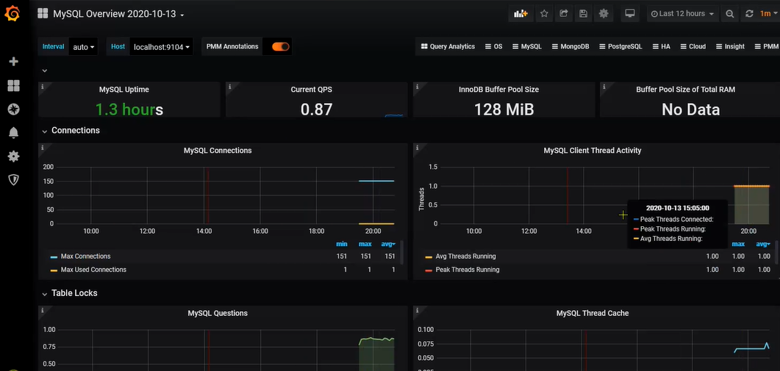Click the info icon on Current QPS panel
The height and width of the screenshot is (371, 780).
(229, 87)
